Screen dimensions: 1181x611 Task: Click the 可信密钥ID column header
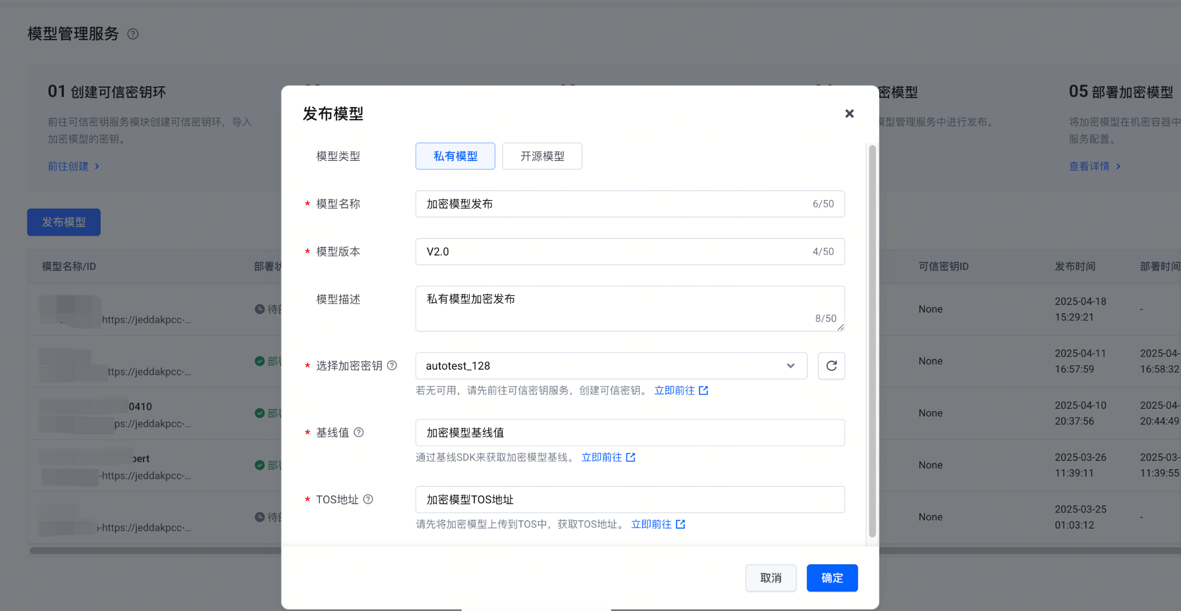tap(944, 266)
